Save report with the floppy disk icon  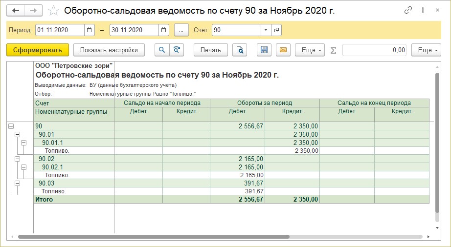[264, 50]
